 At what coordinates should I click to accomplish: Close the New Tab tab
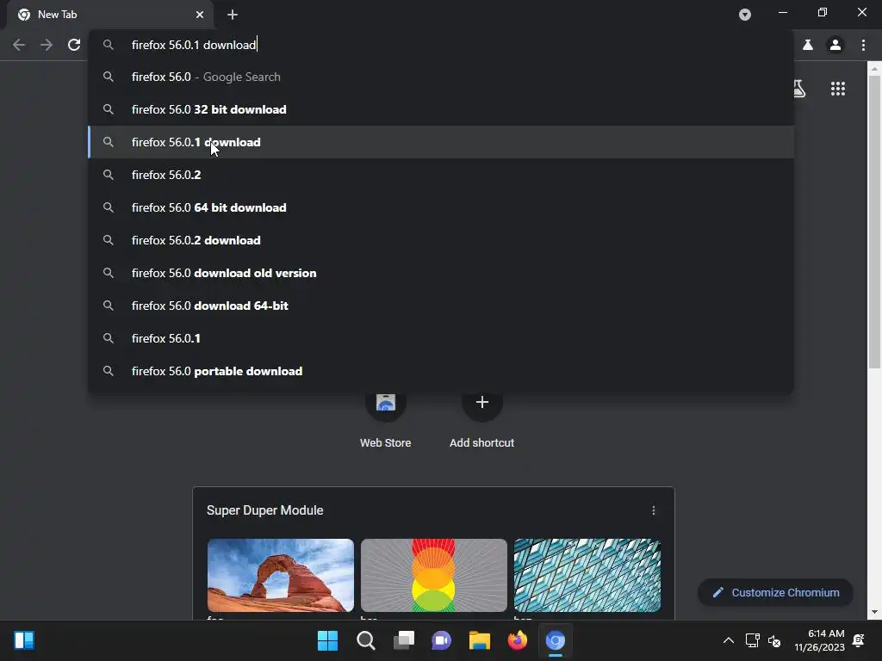click(200, 15)
